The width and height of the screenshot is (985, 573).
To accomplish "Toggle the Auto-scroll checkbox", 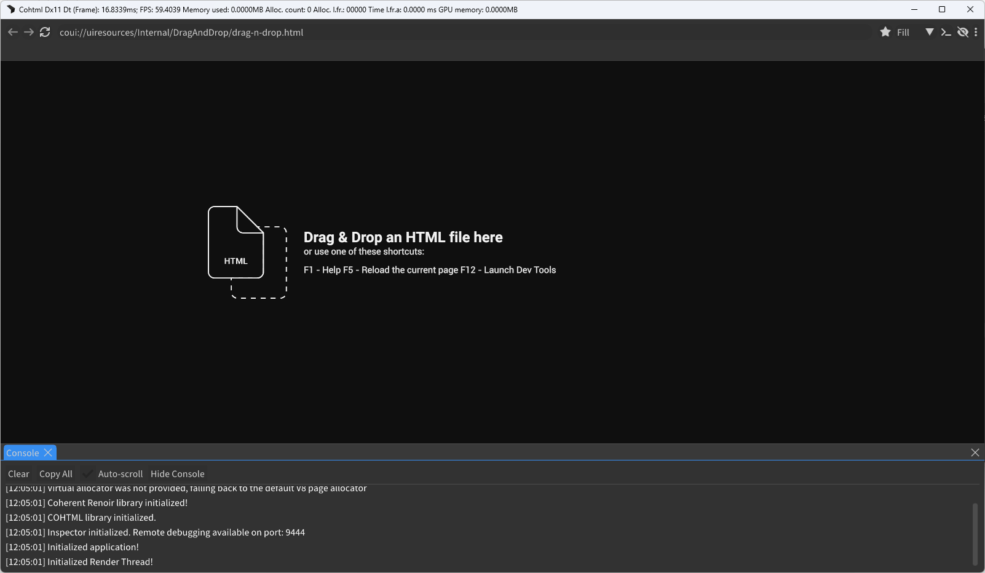I will pos(88,473).
